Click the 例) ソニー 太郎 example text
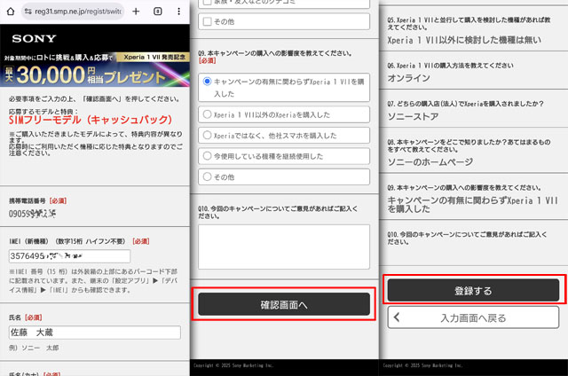Viewport: 568px width, 376px height. pos(34,348)
